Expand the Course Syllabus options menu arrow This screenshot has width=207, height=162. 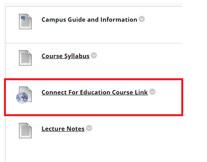point(94,55)
